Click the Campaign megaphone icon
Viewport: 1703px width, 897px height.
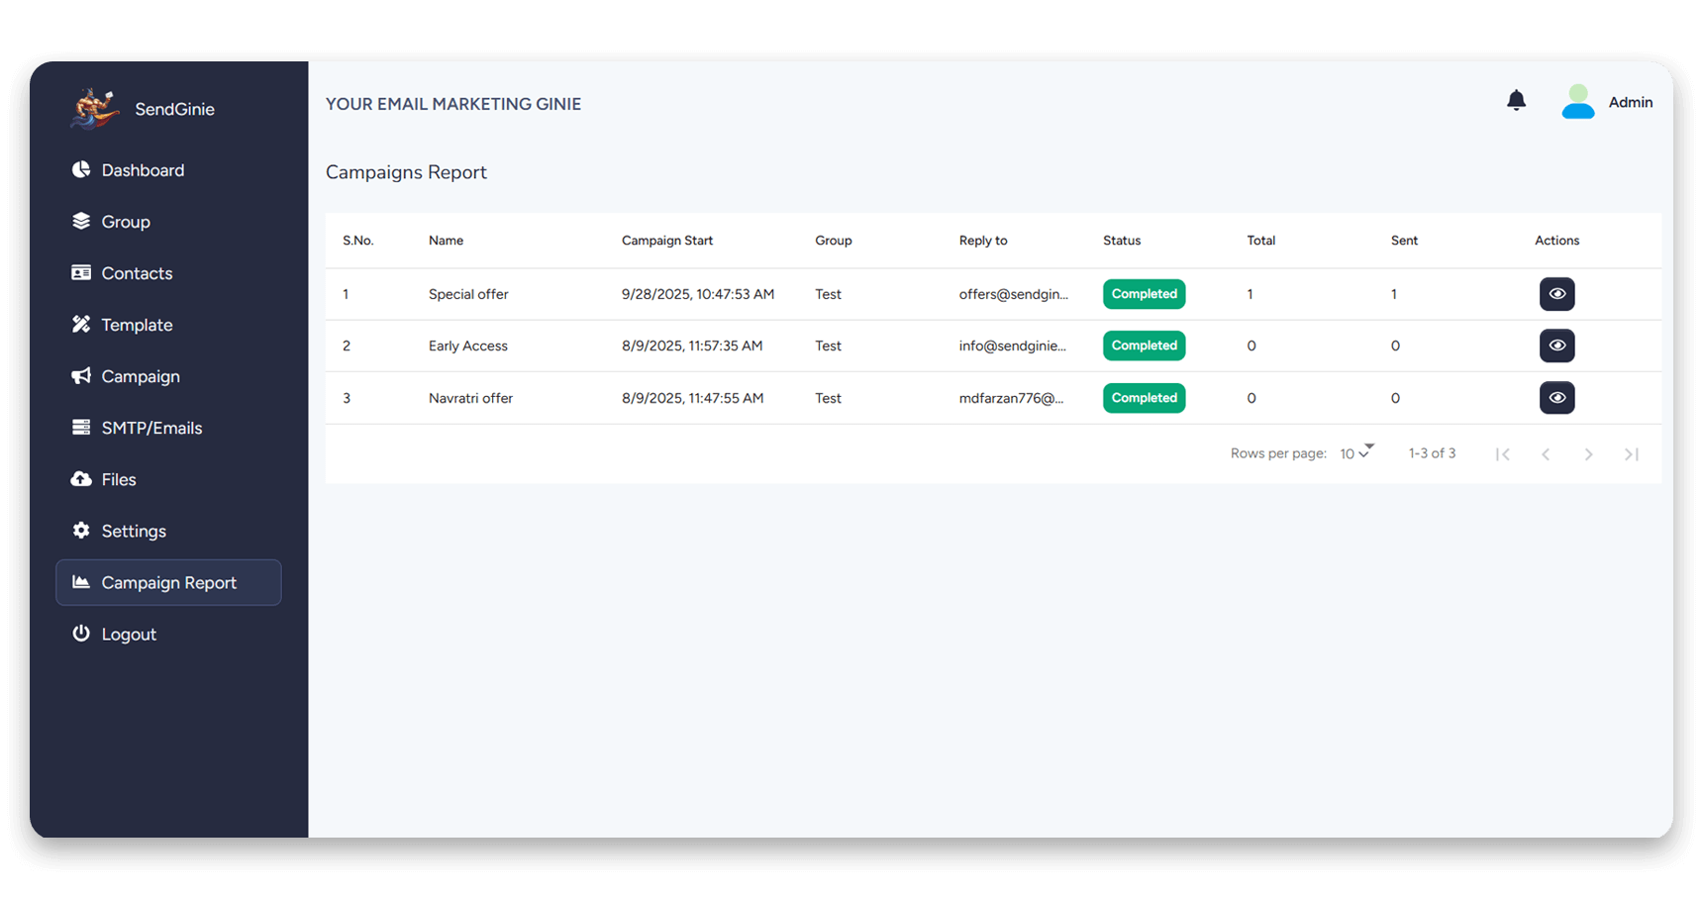81,376
